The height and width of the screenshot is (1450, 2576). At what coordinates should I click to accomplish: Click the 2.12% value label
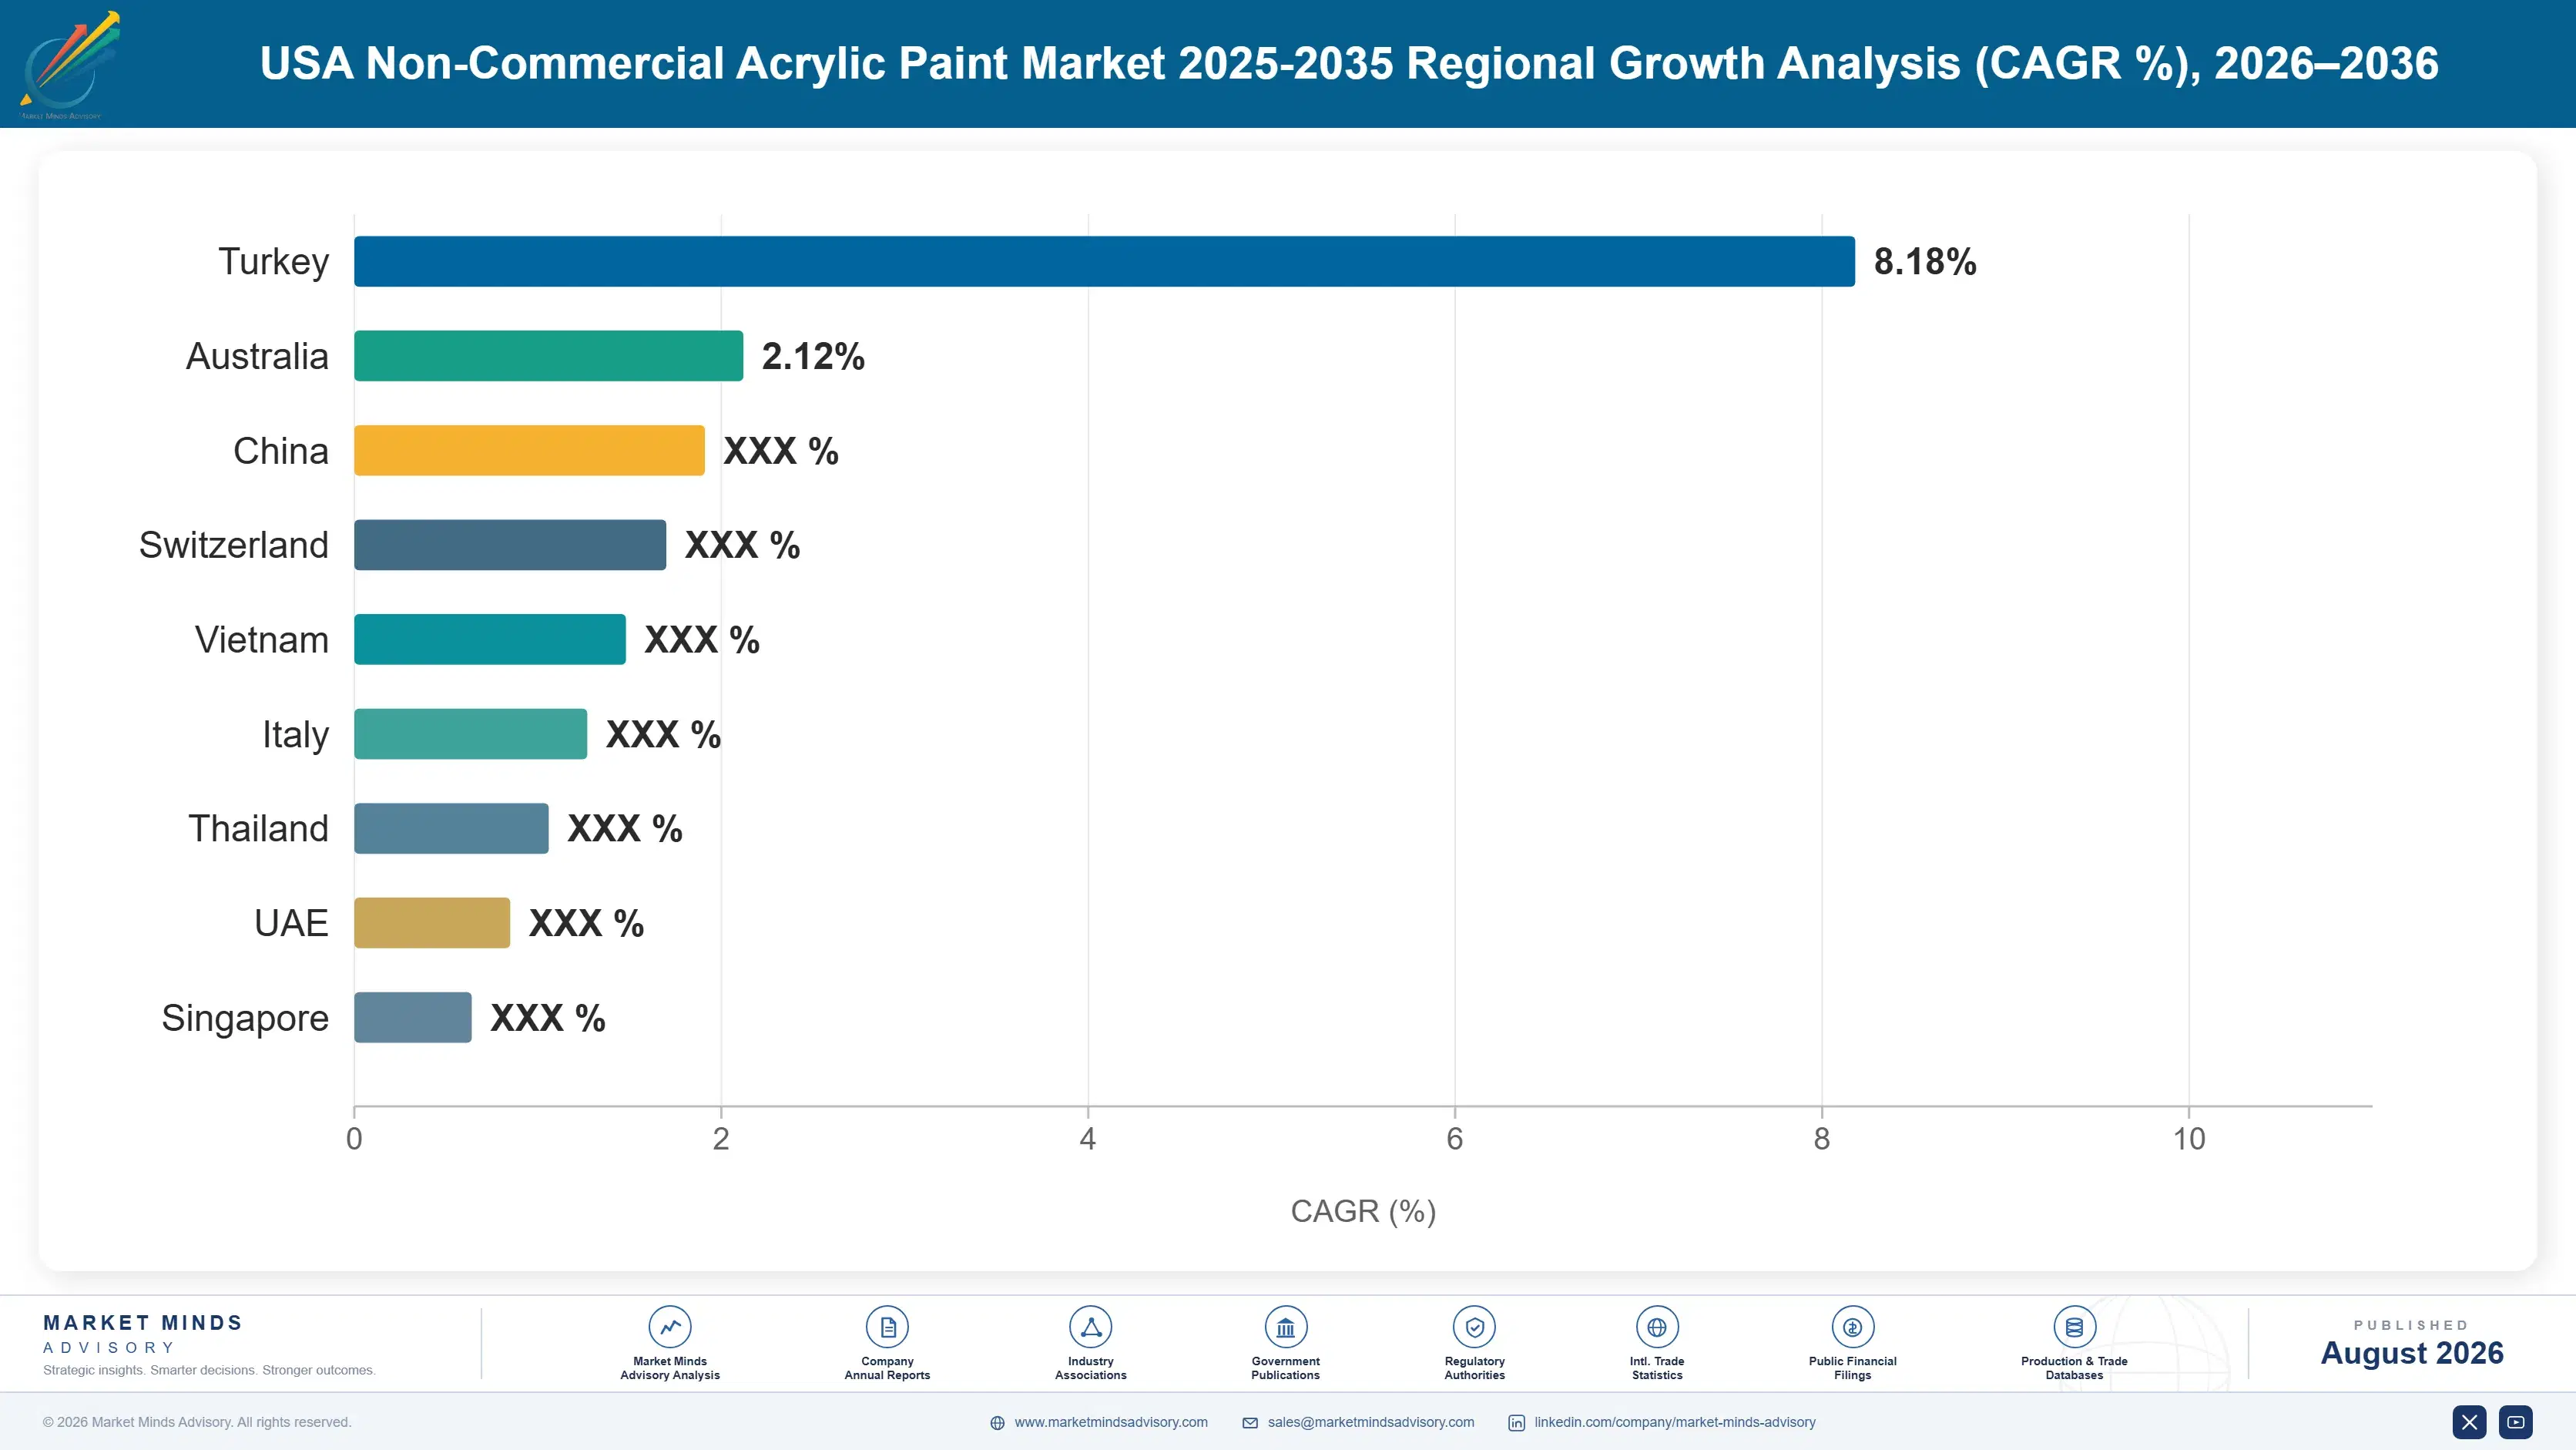tap(813, 356)
